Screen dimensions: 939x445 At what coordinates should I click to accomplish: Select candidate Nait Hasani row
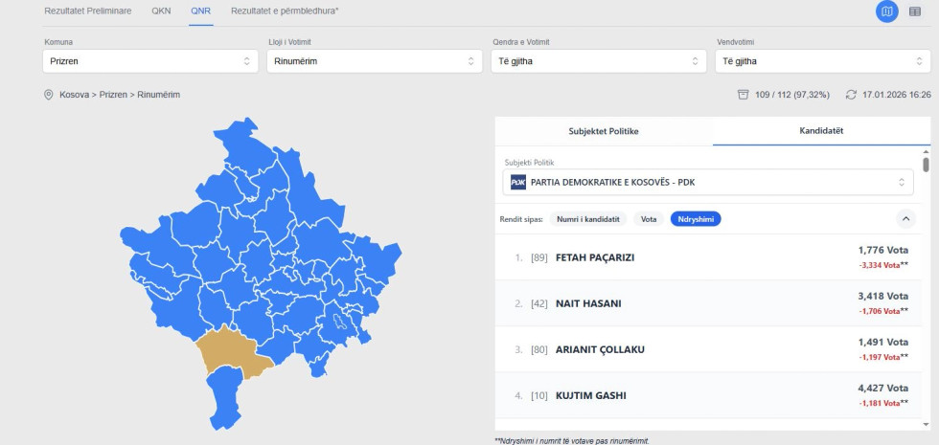point(710,303)
